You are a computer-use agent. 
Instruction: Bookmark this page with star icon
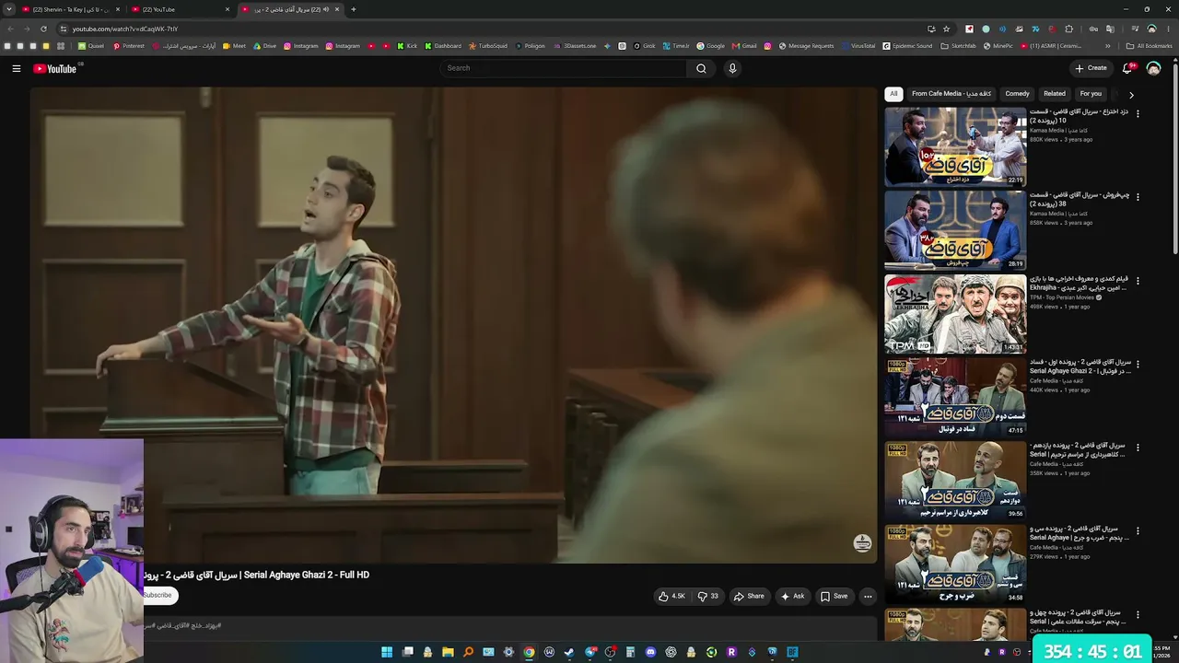click(x=946, y=29)
